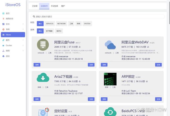The image size is (170, 116).
Task: Open the 手动安装 tab
Action: tap(54, 6)
